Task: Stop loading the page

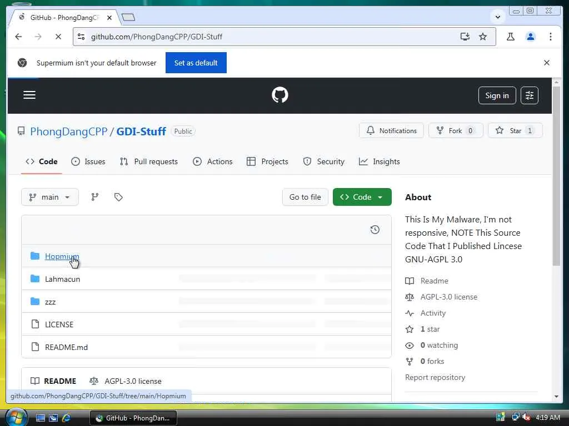Action: tap(58, 37)
